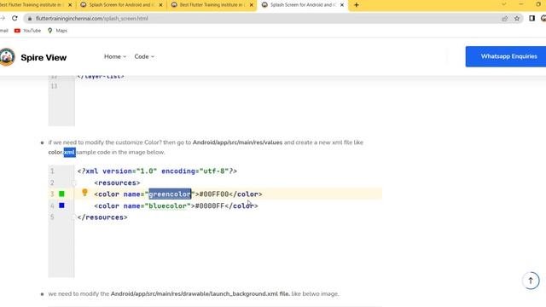Close the first Best Flutter Training tab
Viewport: 546px width, 307px height.
click(70, 5)
